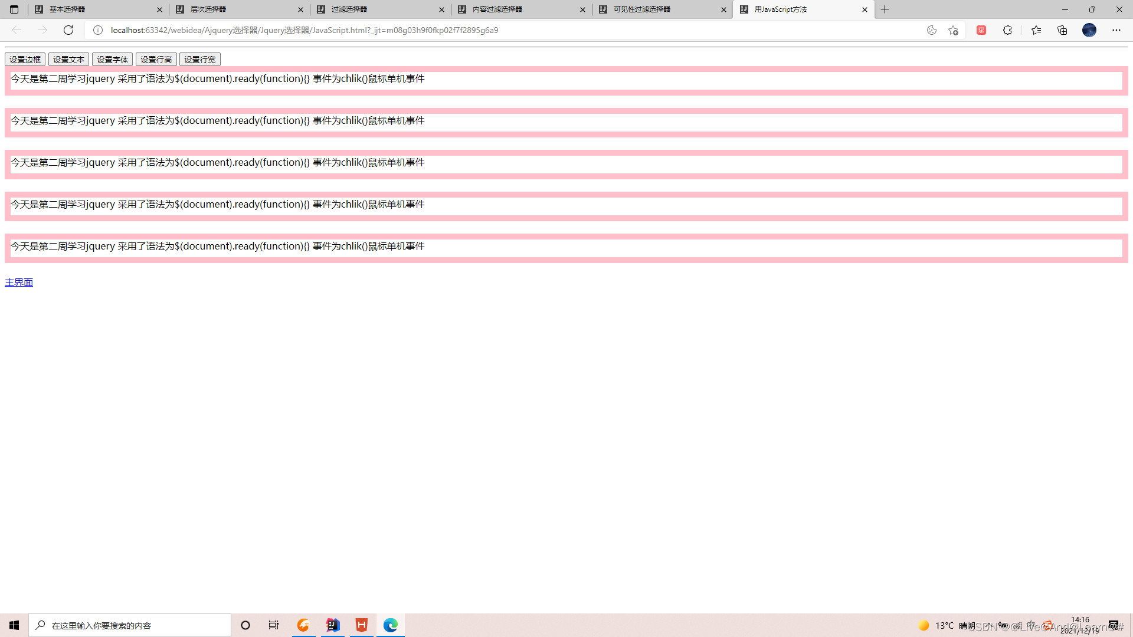
Task: Open the Favorites list icon
Action: [1036, 30]
